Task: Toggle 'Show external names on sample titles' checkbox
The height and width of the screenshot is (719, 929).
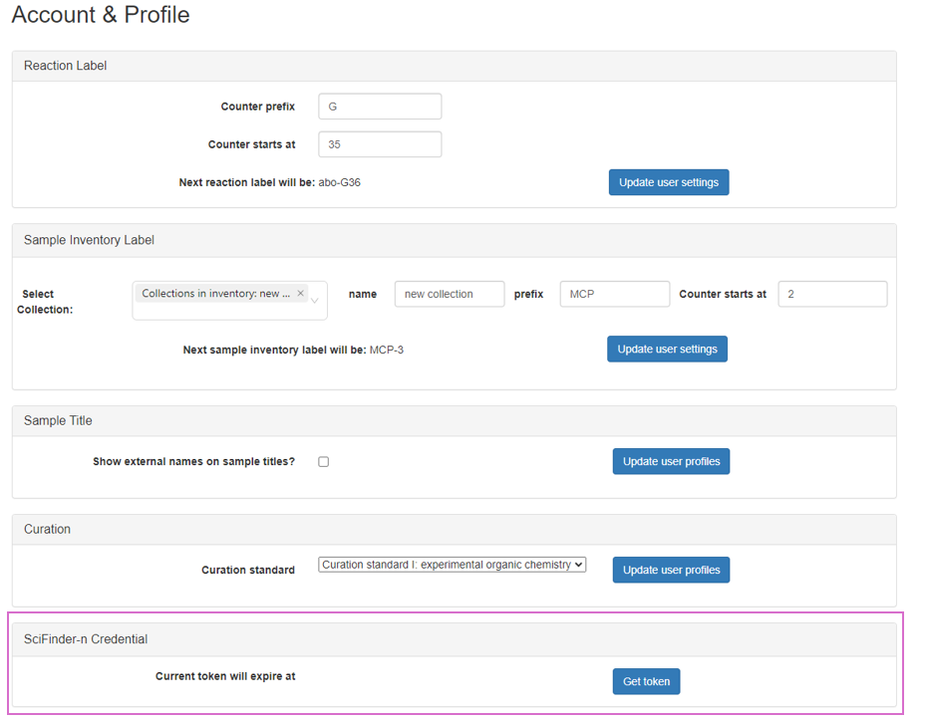Action: (323, 462)
